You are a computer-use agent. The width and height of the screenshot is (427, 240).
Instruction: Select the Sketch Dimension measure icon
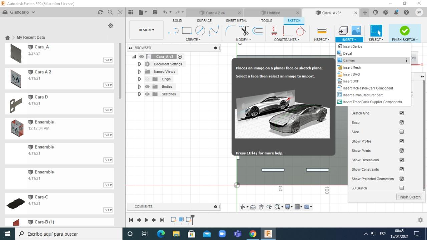tap(322, 31)
